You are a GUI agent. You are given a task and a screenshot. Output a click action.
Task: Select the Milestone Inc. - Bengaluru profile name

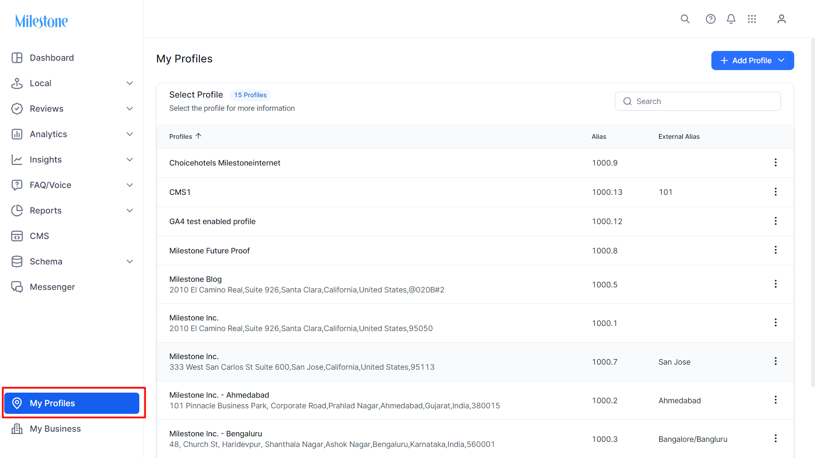click(216, 434)
